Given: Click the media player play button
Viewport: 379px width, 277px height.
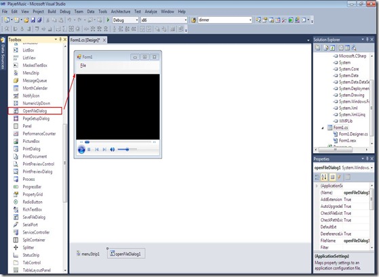Looking at the screenshot, I should point(81,150).
